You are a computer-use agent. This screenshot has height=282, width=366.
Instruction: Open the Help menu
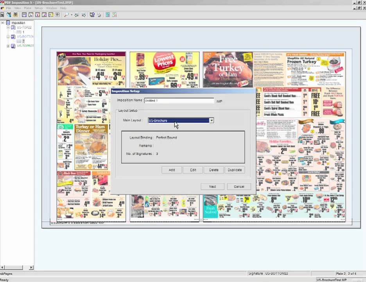tap(63, 8)
